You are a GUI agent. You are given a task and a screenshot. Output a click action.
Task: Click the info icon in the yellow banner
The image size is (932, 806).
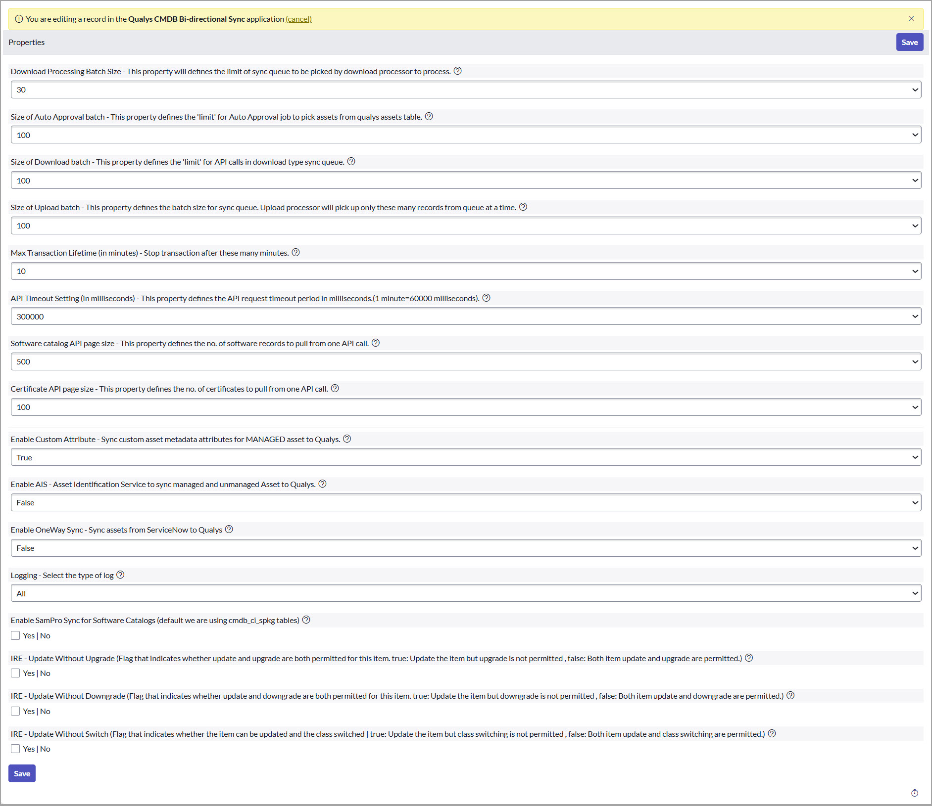tap(19, 19)
